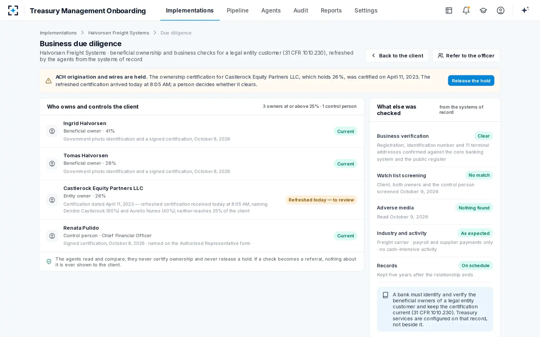540x337 pixels.
Task: Click the book icon in the regulation note
Action: 385,295
